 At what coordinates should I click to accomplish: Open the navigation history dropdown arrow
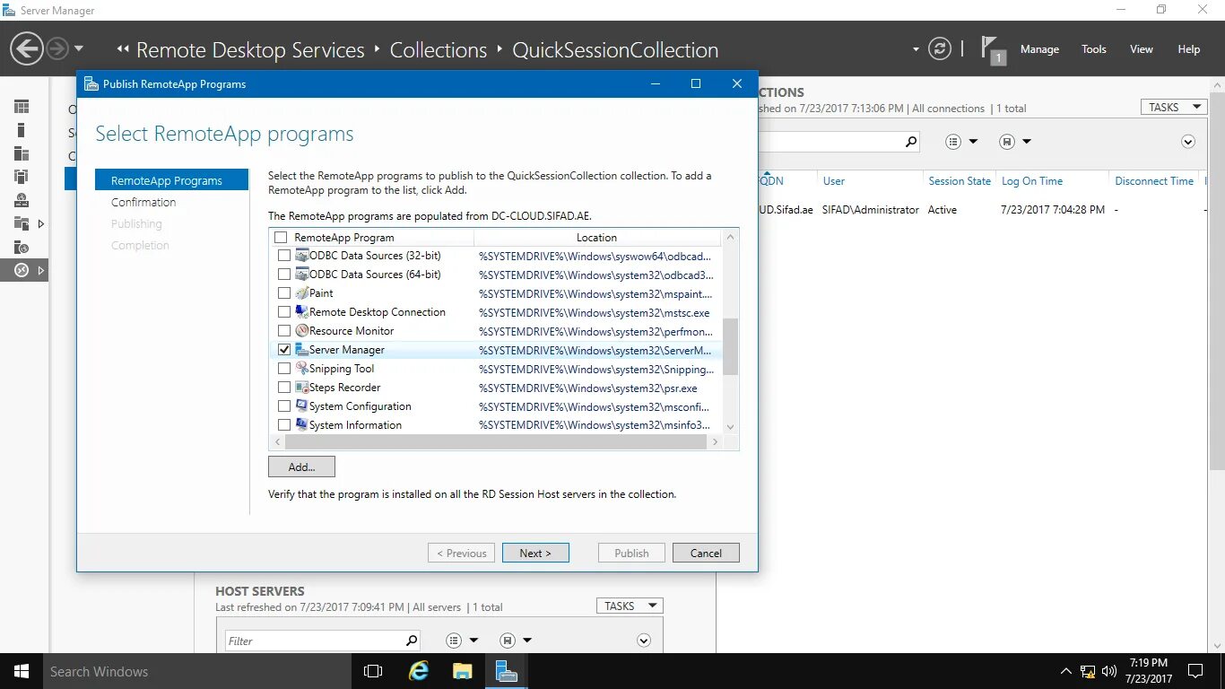coord(79,48)
